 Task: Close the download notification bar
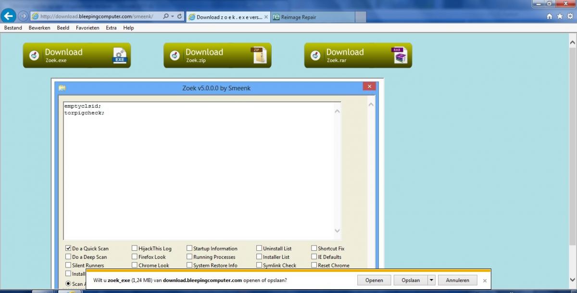click(x=485, y=281)
